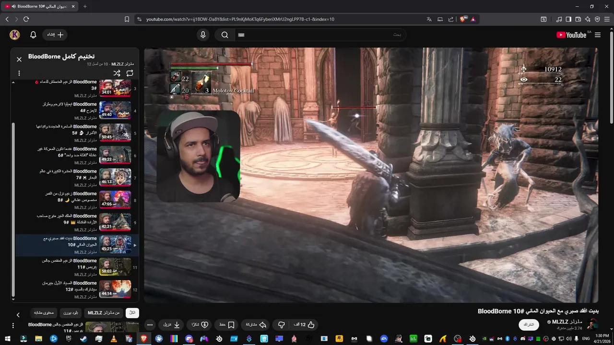
Task: Open MLZLZ channel avatar
Action: [x=592, y=324]
